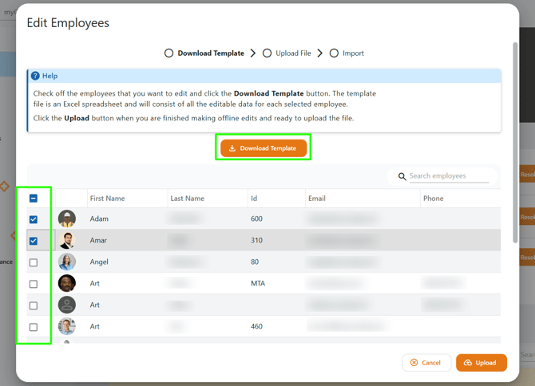Viewport: 535px width, 386px height.
Task: Uncheck the checkbox for Adam
Action: (x=34, y=219)
